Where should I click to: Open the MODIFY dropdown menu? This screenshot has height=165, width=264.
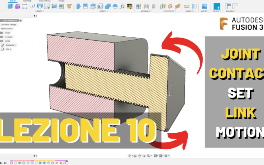pyautogui.click(x=104, y=11)
